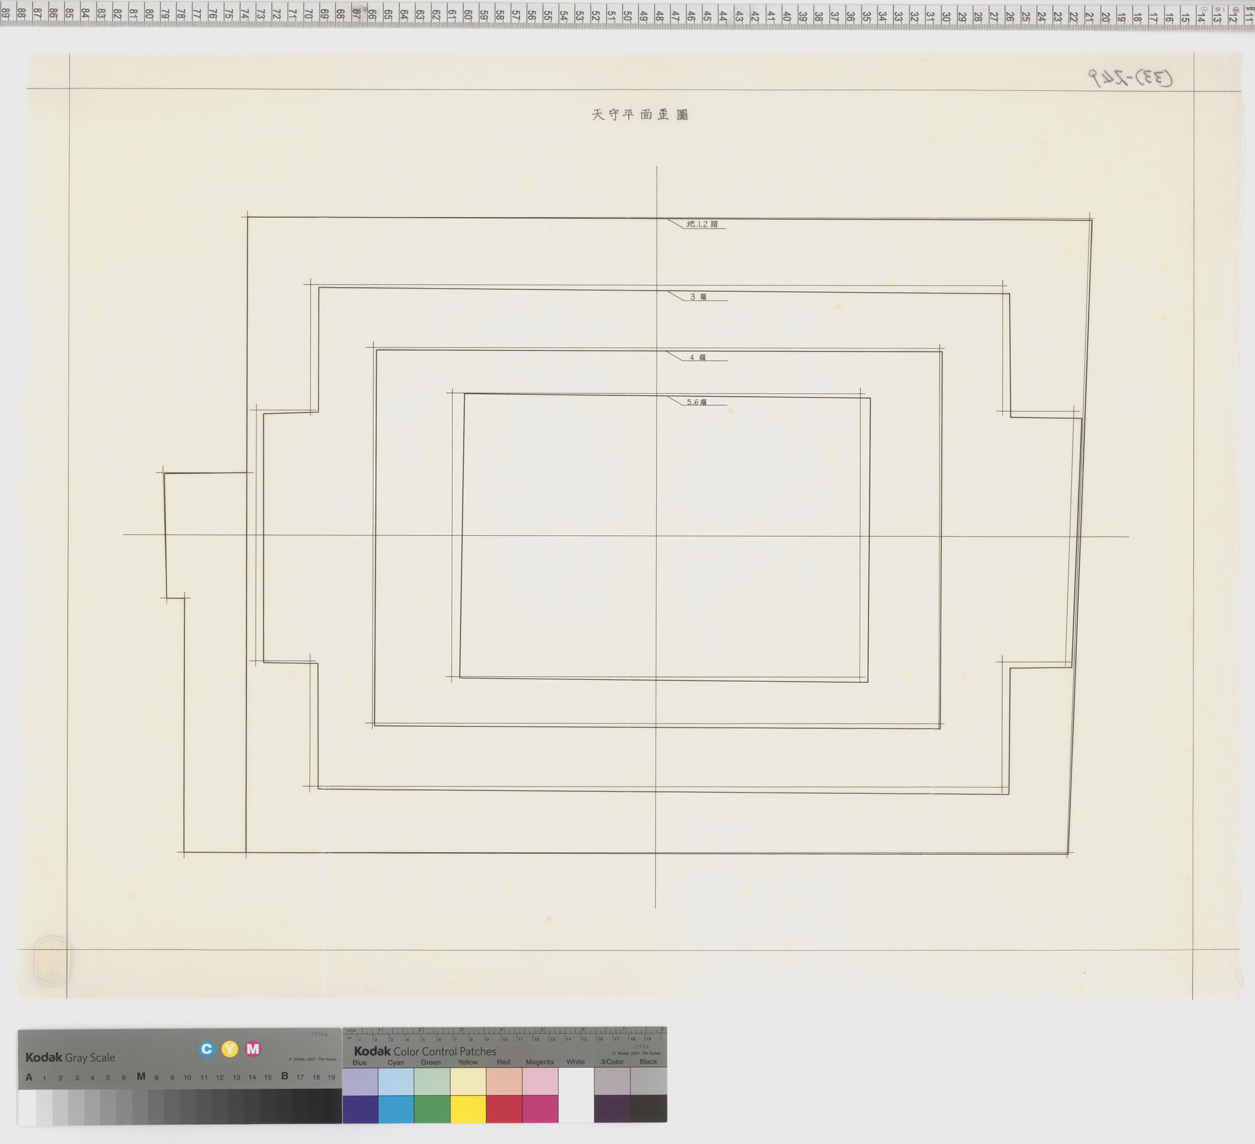This screenshot has width=1255, height=1144.
Task: Click the bright yellow color patch
Action: coord(468,1108)
